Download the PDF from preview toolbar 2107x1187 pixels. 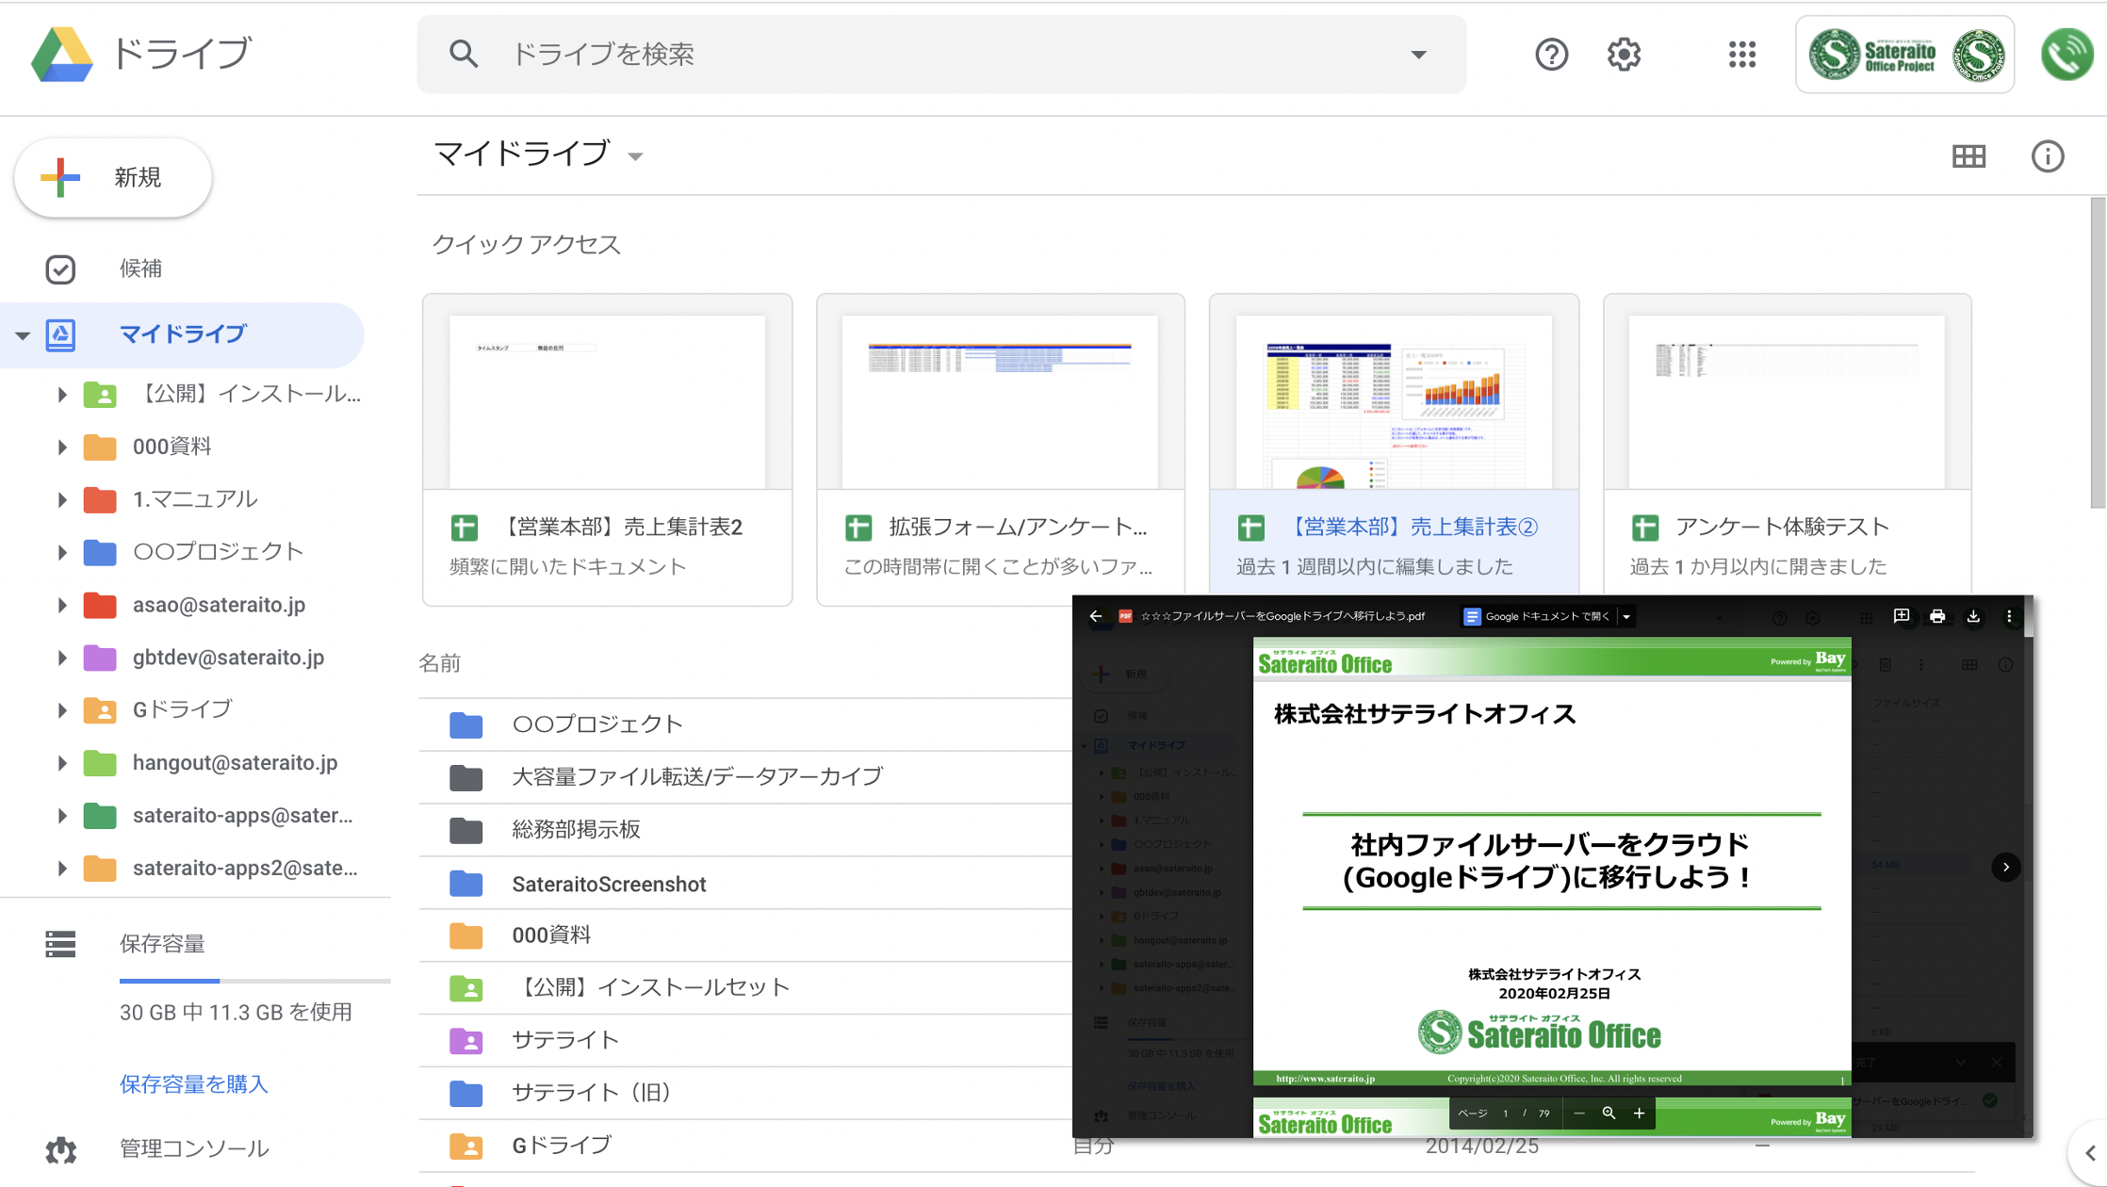coord(1973,616)
